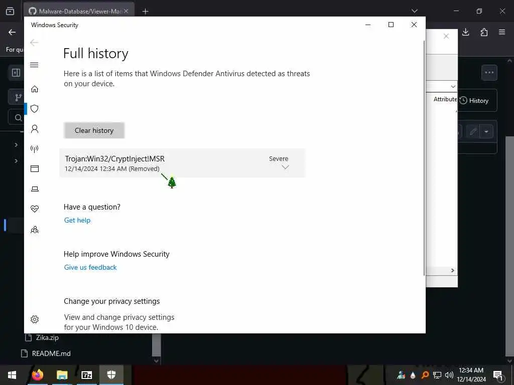This screenshot has width=514, height=385.
Task: List all browser tabs dropdown
Action: coord(414,11)
